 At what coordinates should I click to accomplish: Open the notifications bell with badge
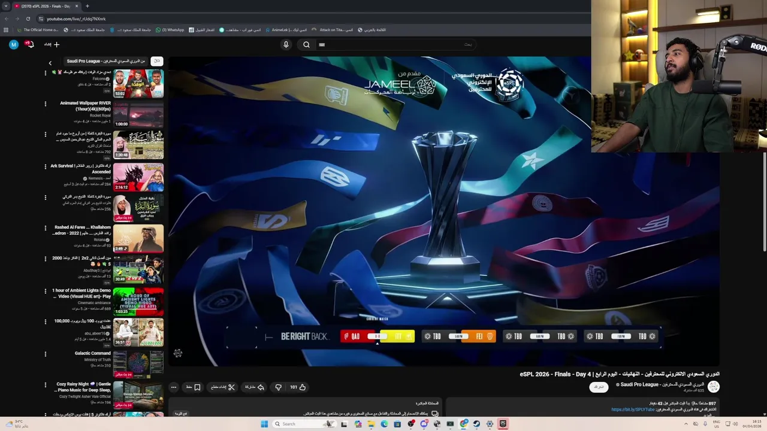(29, 44)
